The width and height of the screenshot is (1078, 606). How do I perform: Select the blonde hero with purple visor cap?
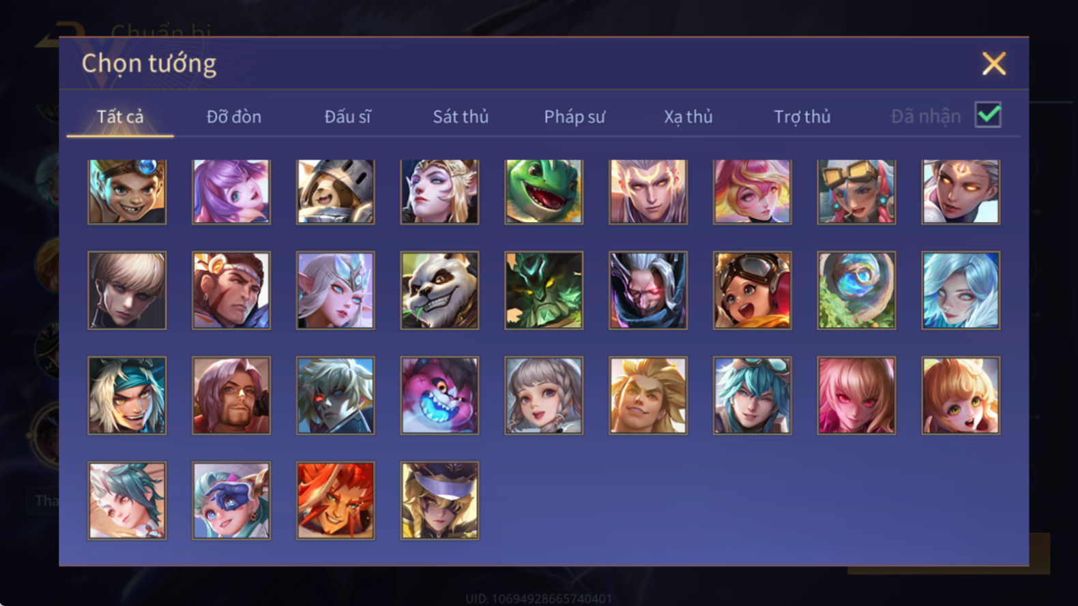439,500
